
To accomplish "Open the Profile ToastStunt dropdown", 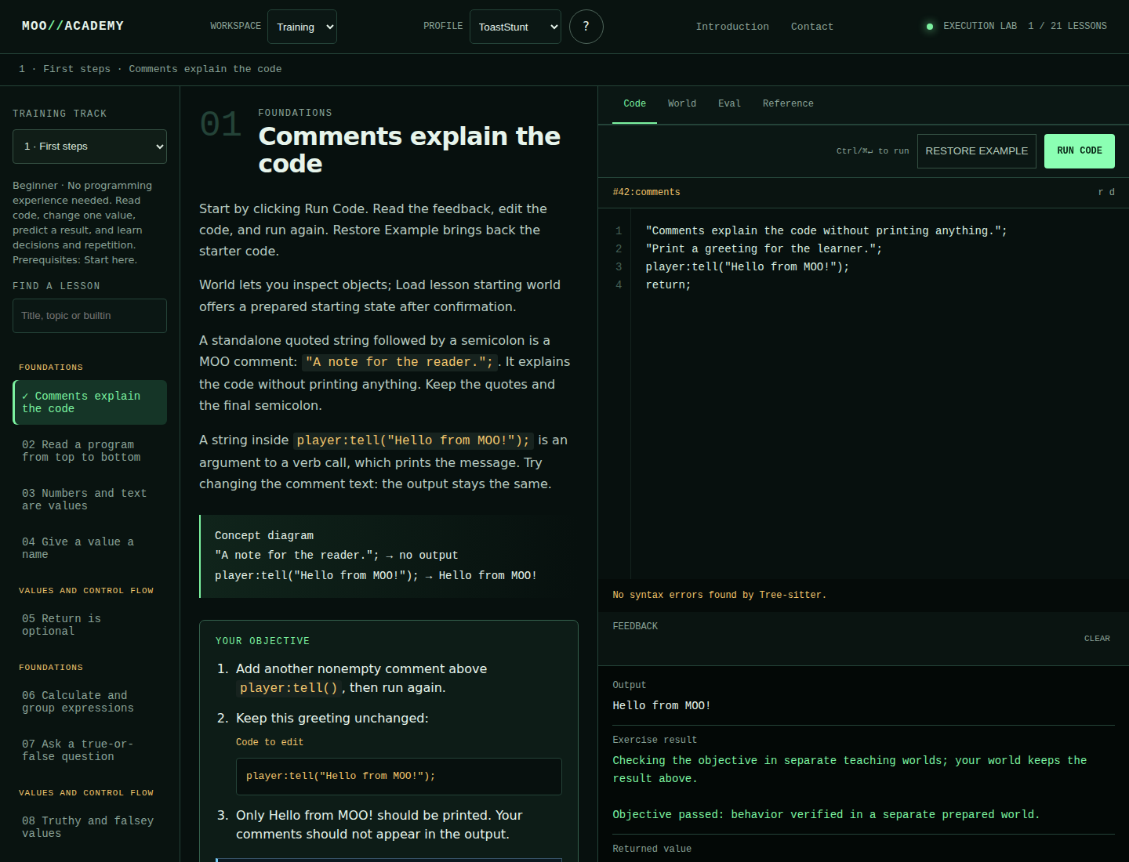I will click(x=515, y=27).
